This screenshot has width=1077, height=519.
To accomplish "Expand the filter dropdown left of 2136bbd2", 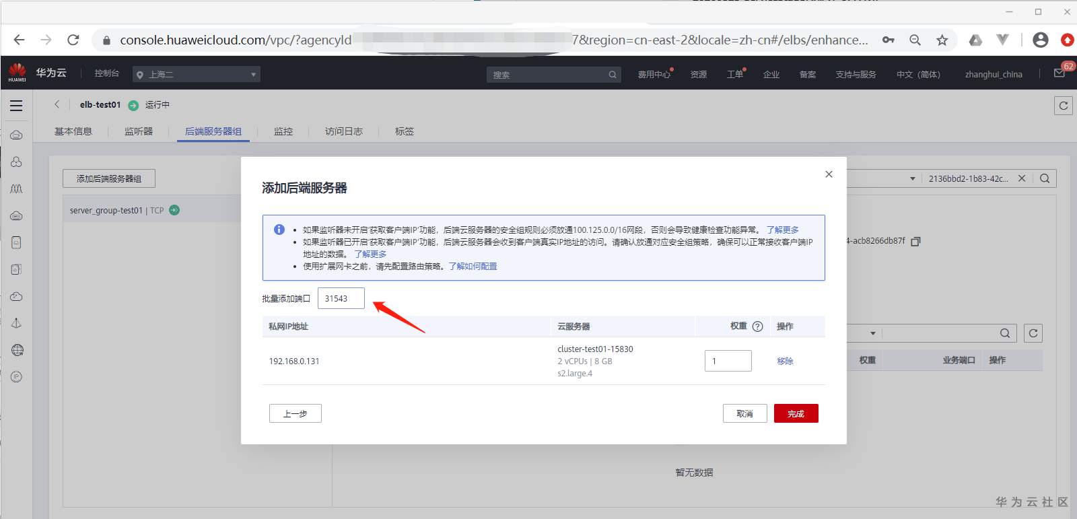I will click(x=913, y=178).
